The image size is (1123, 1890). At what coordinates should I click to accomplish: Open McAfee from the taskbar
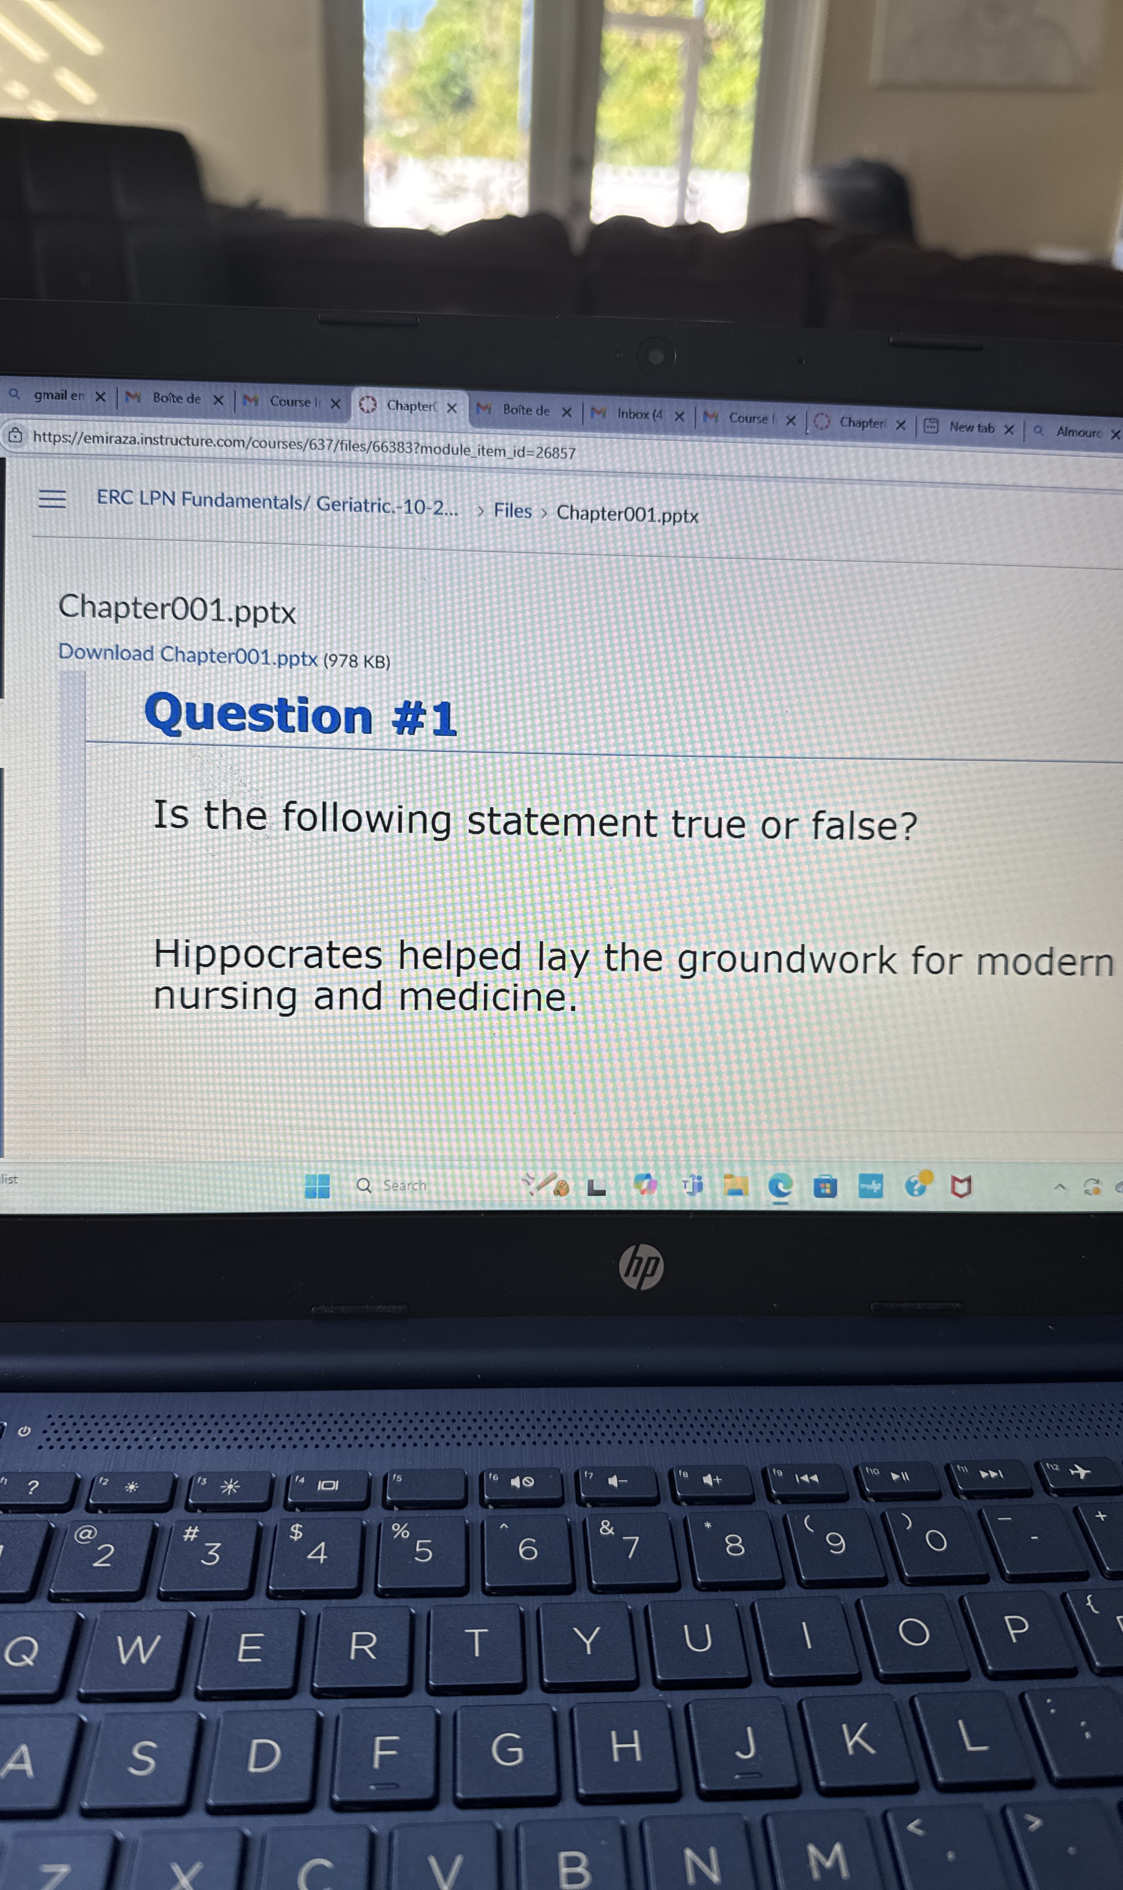[960, 1187]
